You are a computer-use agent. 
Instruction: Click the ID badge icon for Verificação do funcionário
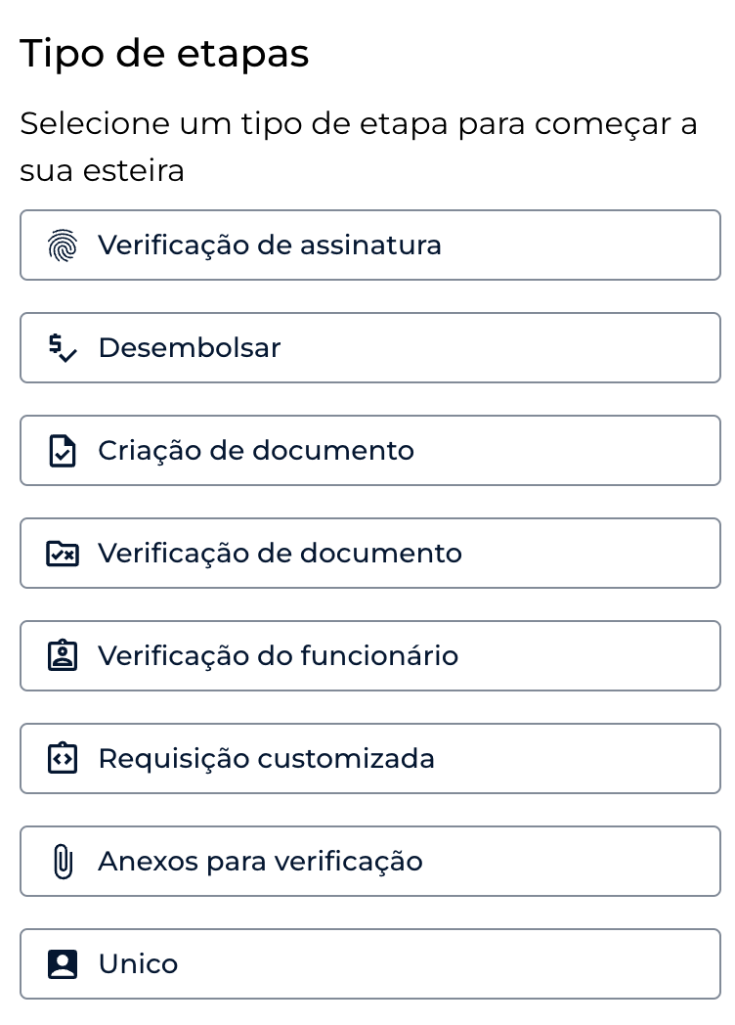click(x=63, y=656)
